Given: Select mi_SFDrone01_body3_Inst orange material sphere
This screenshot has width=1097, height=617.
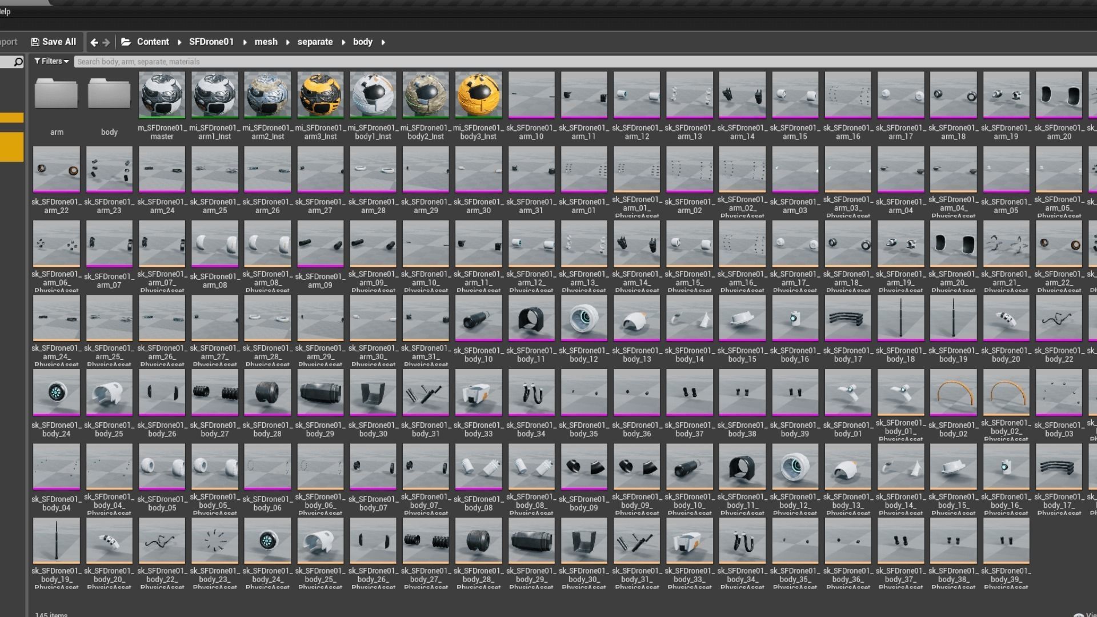Looking at the screenshot, I should point(478,95).
